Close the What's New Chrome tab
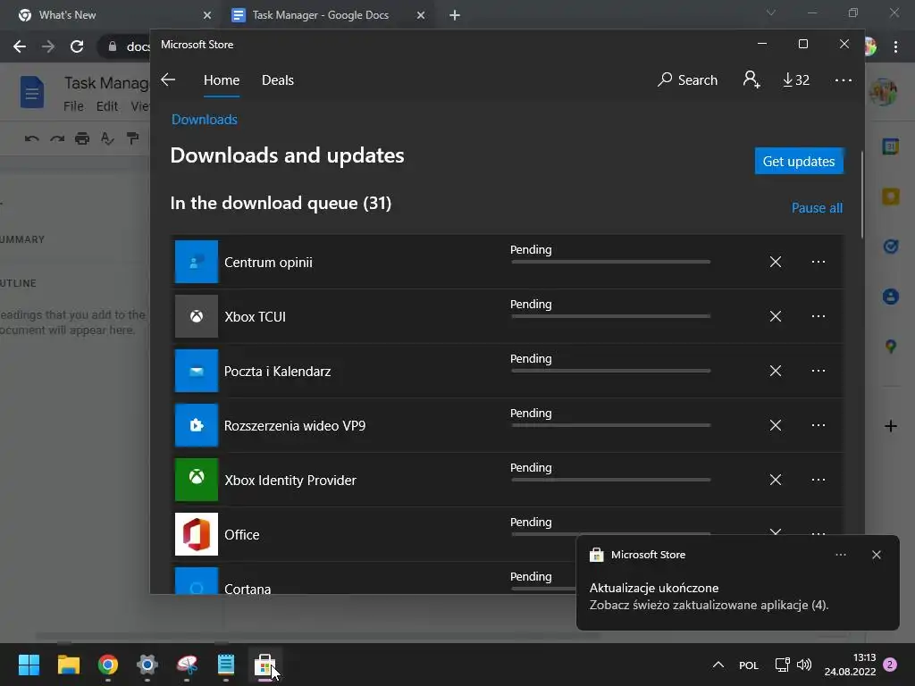Screen dimensions: 915x686 [207, 15]
